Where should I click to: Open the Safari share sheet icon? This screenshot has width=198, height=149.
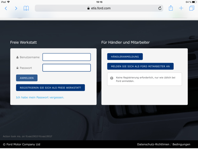171,8
